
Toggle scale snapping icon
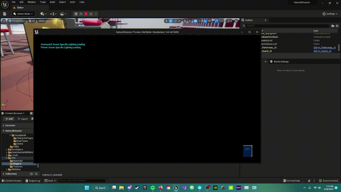coord(217,21)
